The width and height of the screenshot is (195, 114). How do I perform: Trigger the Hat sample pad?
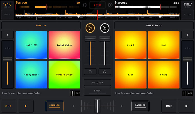tap(164, 45)
